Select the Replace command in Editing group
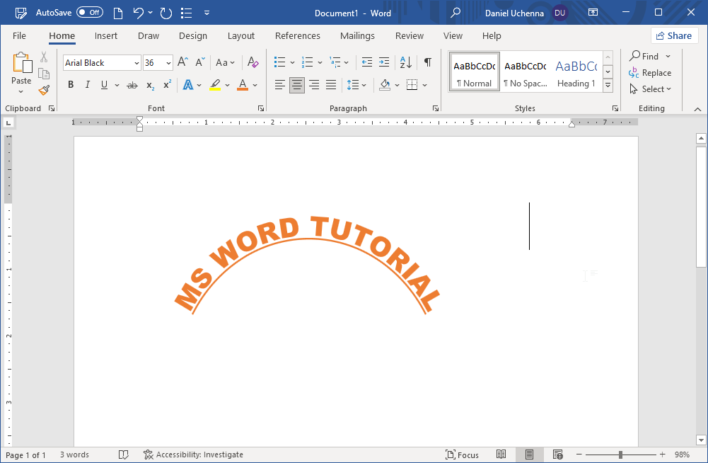This screenshot has height=463, width=708. 650,72
